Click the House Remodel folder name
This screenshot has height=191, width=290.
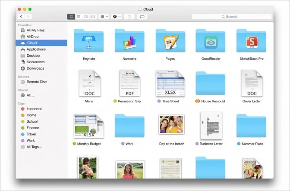213,101
